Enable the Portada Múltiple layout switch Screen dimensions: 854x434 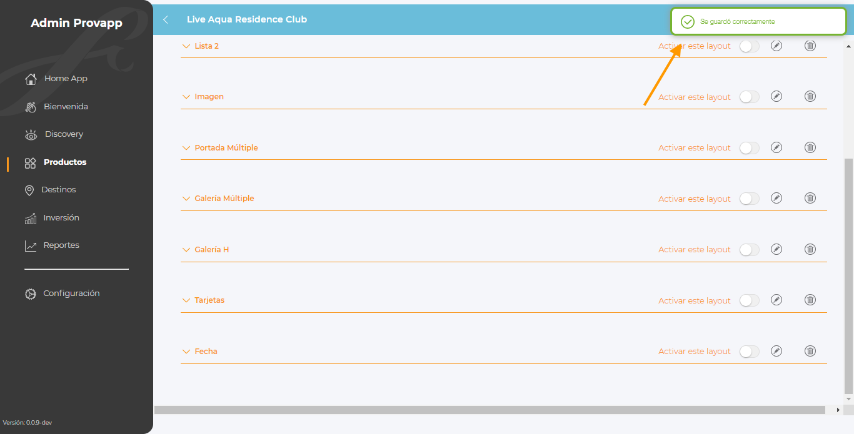tap(750, 148)
